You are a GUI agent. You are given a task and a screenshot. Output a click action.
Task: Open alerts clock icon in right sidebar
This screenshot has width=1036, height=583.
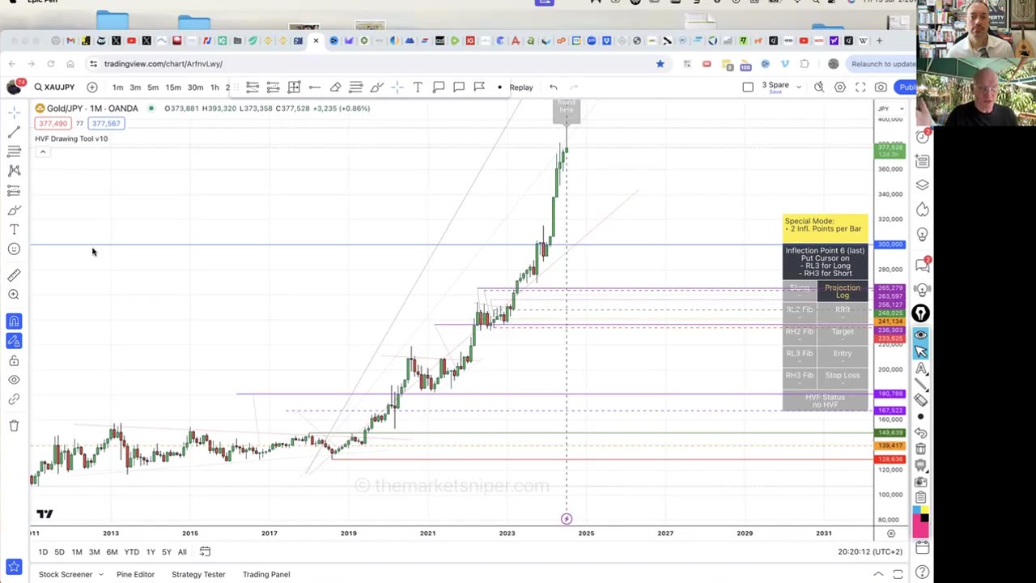pyautogui.click(x=922, y=136)
